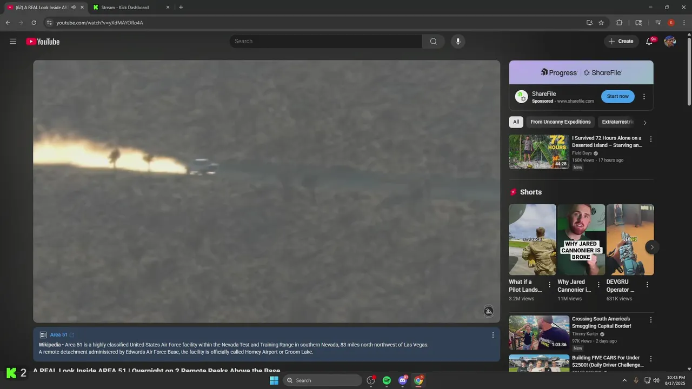Select From Uncanny Expeditions chip

(561, 122)
